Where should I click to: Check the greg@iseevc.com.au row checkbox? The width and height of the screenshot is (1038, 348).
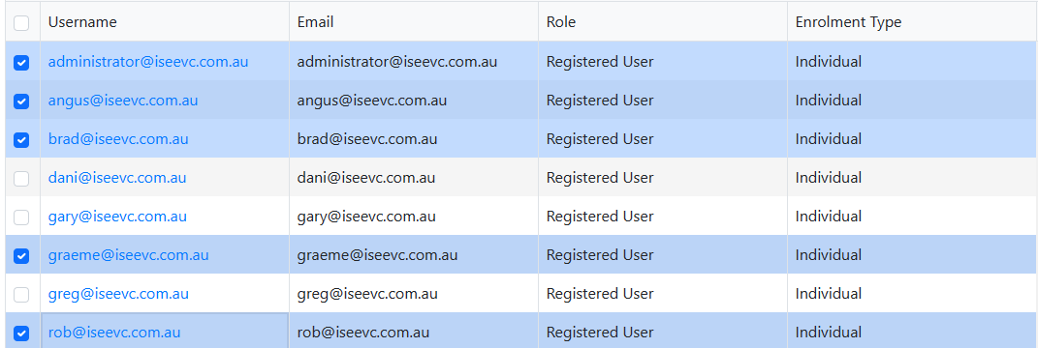point(21,295)
